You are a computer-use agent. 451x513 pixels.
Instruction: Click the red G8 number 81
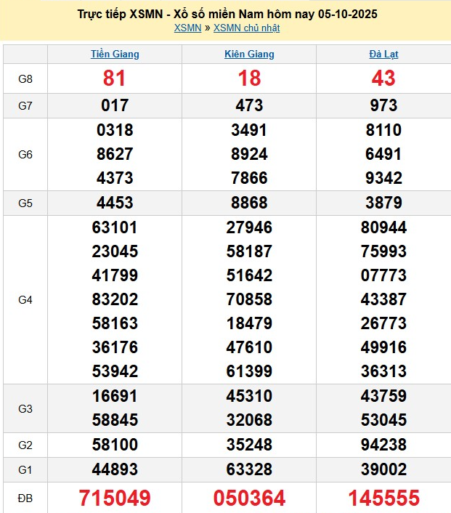click(x=115, y=78)
